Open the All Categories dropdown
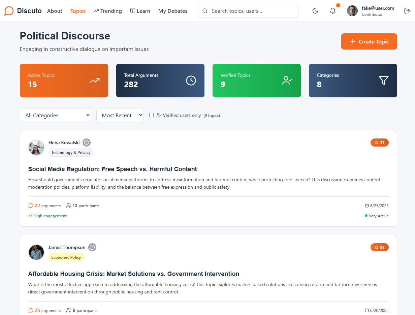Screen dimensions: 415x315 tap(56, 115)
